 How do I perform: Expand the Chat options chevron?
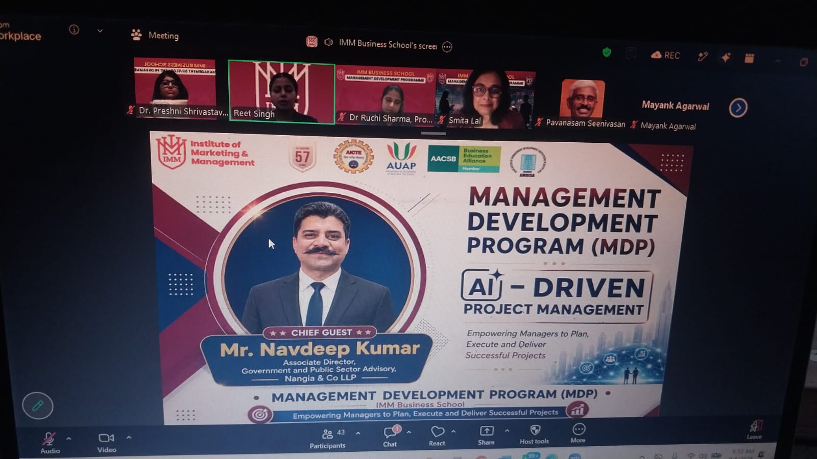[409, 432]
